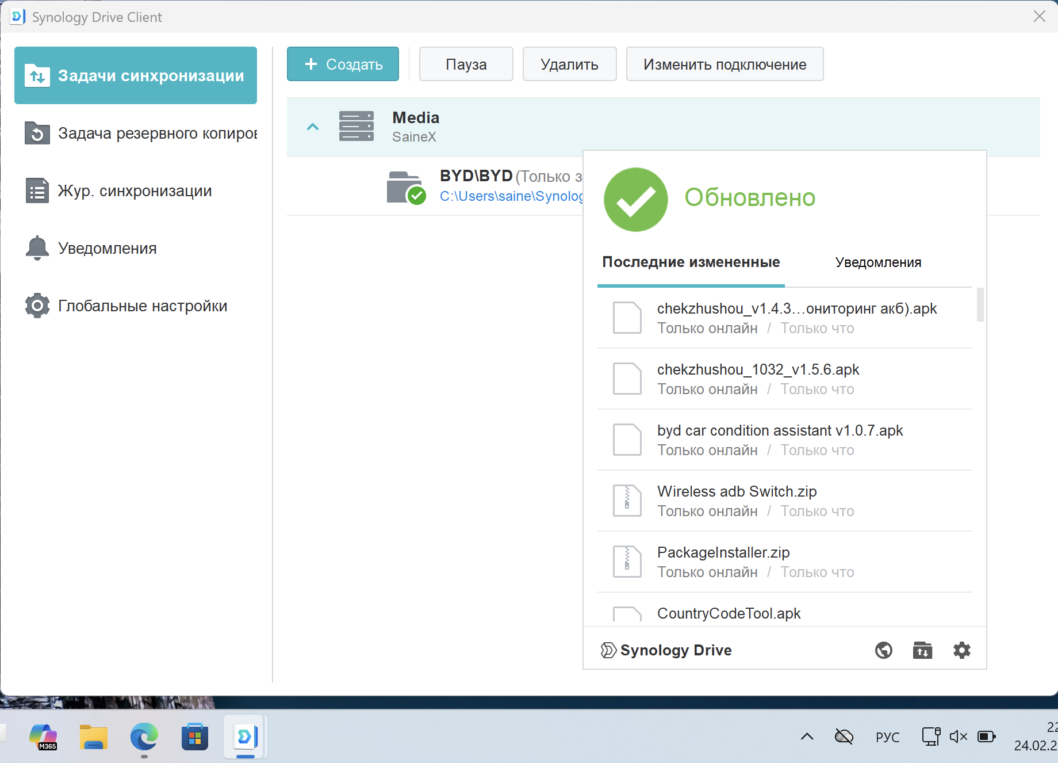
Task: Open Microsoft Store from the taskbar
Action: click(x=195, y=737)
